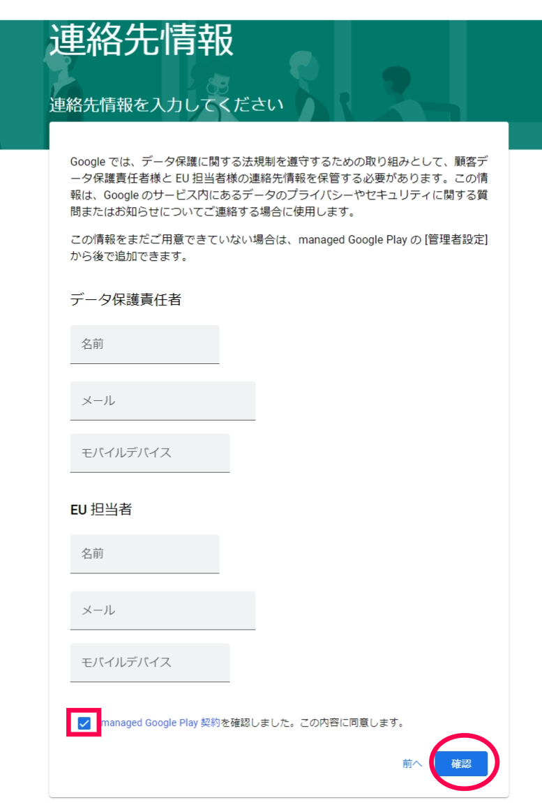542x809 pixels.
Task: Click the 名前 field under EU 担当者
Action: 144,554
